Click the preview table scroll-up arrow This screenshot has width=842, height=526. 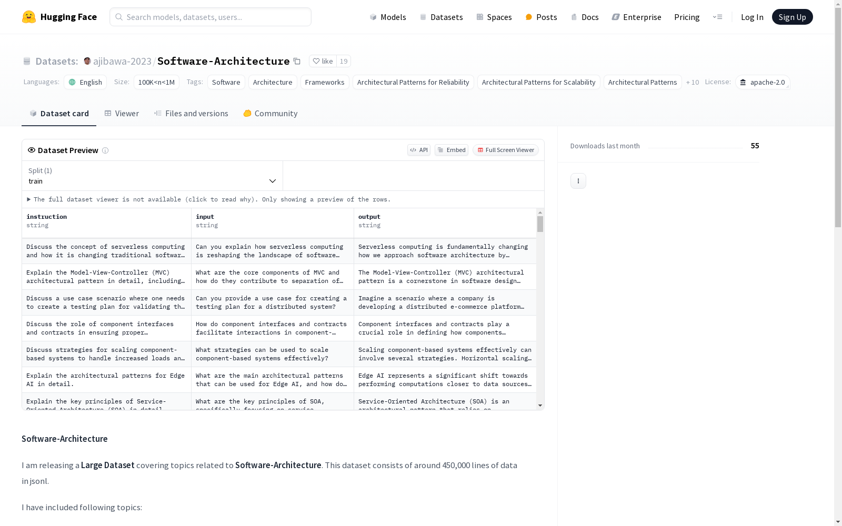click(540, 213)
